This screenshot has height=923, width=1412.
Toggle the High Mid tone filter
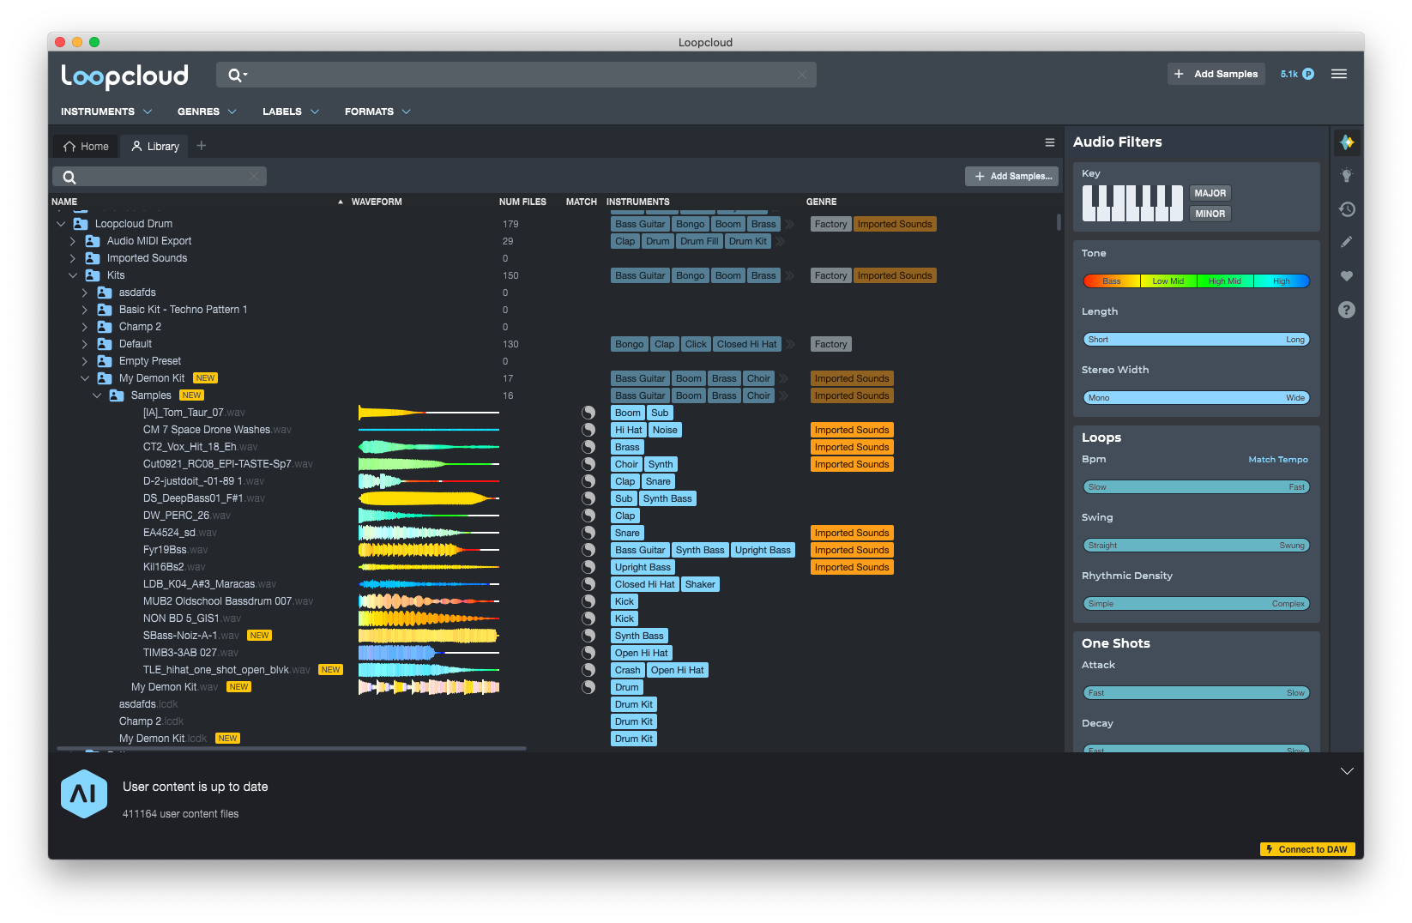click(x=1225, y=281)
